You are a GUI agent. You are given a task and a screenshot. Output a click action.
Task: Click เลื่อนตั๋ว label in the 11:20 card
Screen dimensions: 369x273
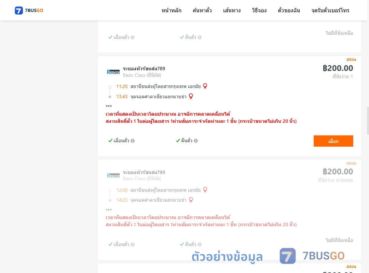(121, 141)
